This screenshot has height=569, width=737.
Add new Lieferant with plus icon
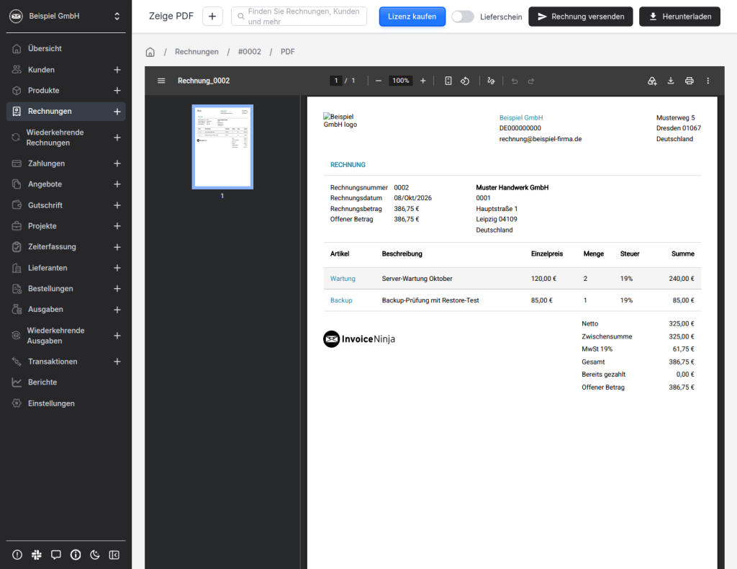click(117, 268)
